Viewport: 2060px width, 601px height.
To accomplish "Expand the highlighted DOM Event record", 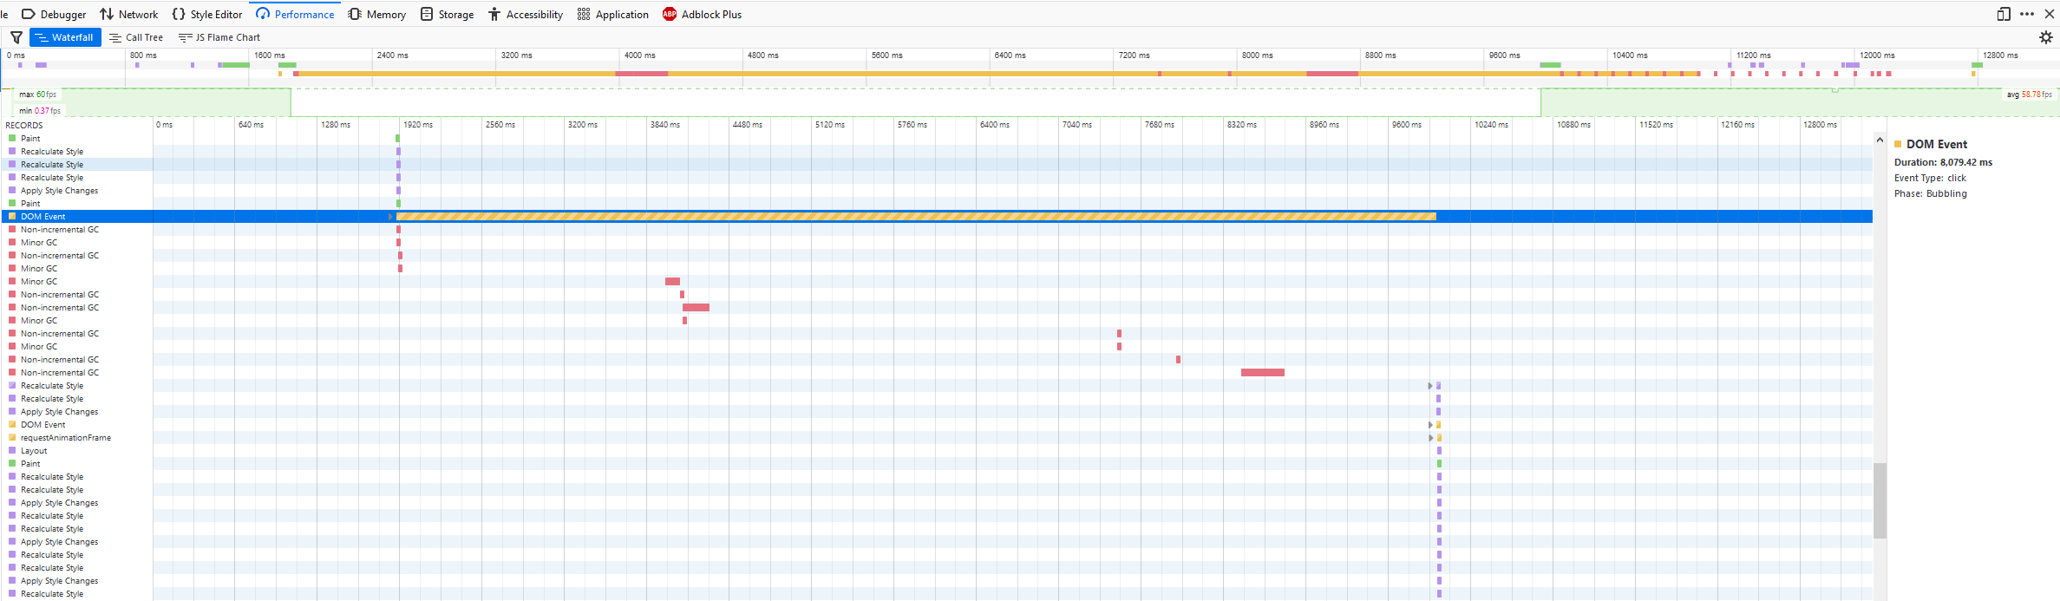I will click(391, 217).
